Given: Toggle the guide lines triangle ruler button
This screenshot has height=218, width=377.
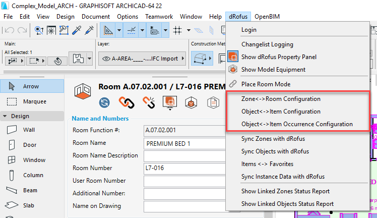Looking at the screenshot, I should pyautogui.click(x=108, y=30).
